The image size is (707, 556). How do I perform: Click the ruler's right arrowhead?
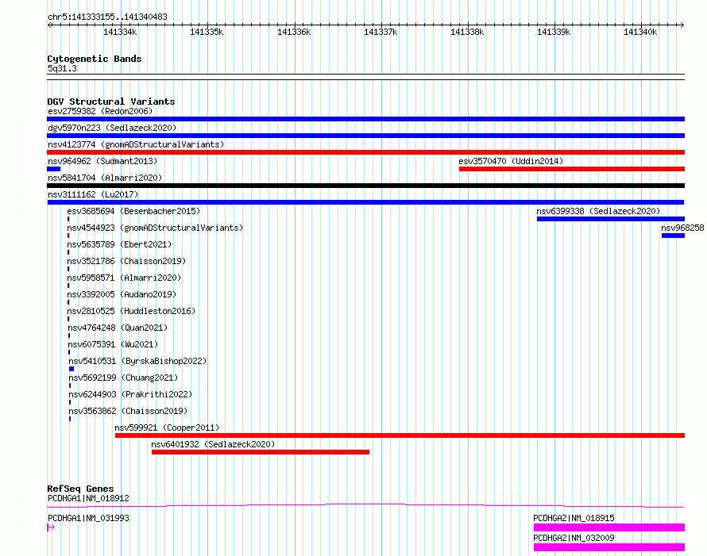point(682,25)
